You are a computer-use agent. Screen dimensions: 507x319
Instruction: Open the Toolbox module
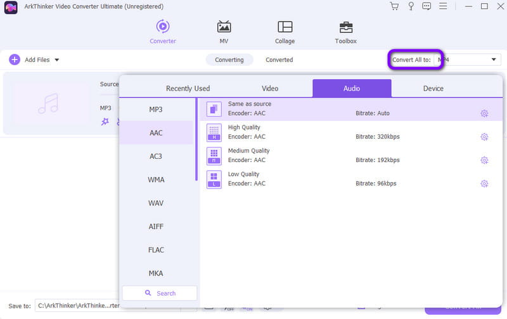(x=345, y=32)
